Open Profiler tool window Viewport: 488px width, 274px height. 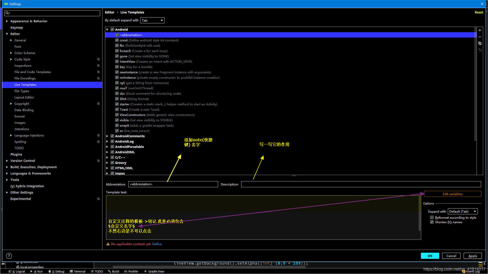pos(131,271)
